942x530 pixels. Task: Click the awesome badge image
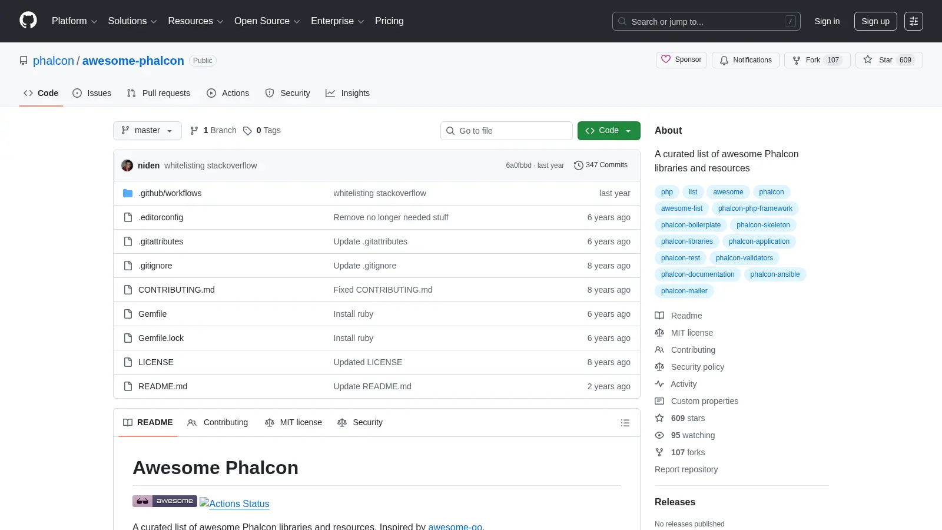[x=165, y=501]
